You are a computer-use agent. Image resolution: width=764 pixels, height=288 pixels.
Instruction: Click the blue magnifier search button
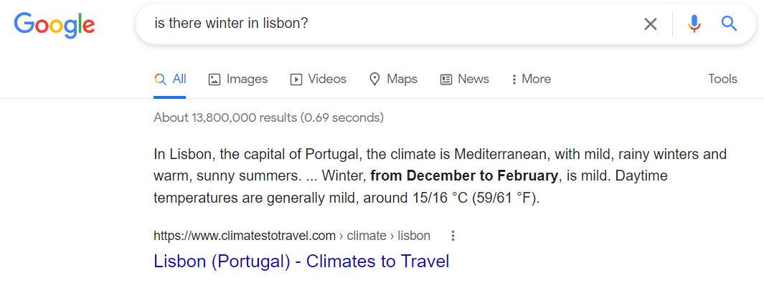click(729, 24)
